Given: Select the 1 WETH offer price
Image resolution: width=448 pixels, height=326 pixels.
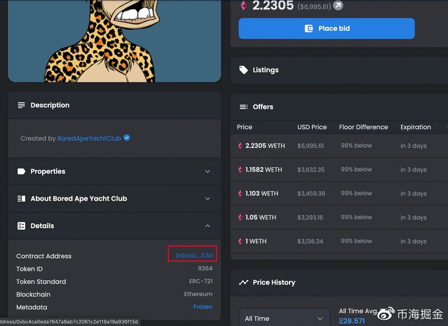Looking at the screenshot, I should tap(256, 242).
